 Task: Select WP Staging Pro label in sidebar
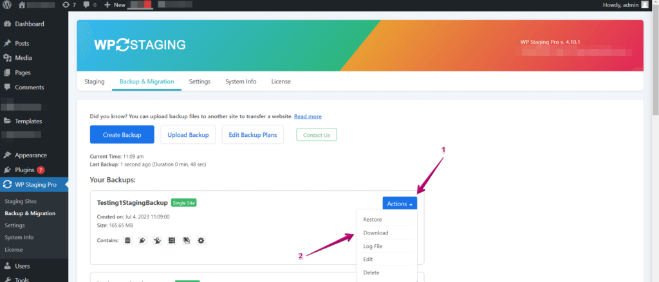36,184
